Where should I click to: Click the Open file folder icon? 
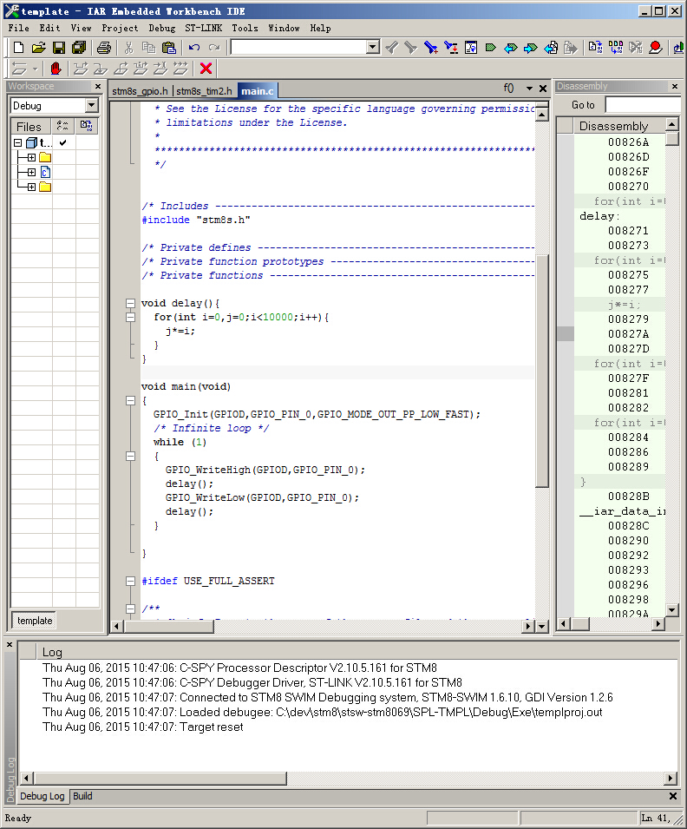(39, 47)
